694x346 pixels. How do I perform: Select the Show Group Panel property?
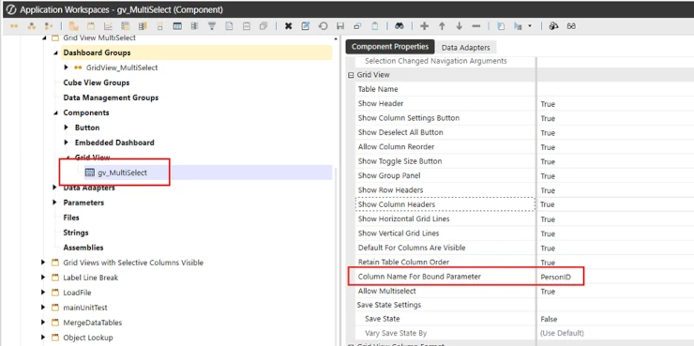(389, 175)
